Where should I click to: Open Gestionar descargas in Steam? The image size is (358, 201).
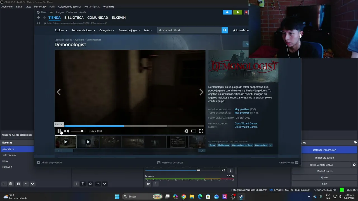[x=170, y=162]
